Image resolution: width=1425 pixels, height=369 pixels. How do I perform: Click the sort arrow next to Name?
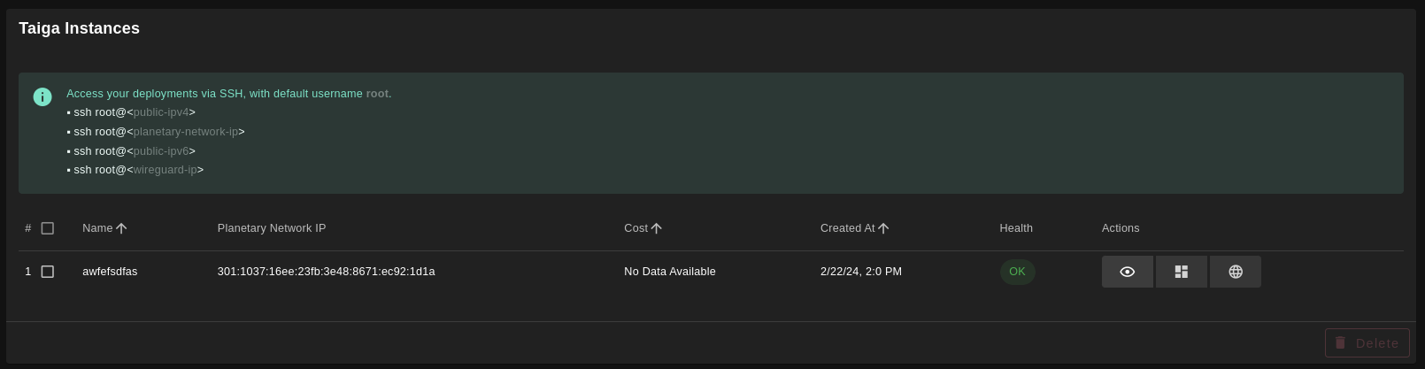click(x=121, y=228)
